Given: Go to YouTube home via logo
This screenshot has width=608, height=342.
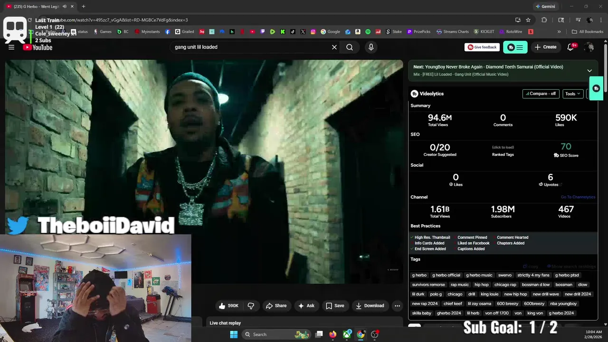Looking at the screenshot, I should point(38,47).
